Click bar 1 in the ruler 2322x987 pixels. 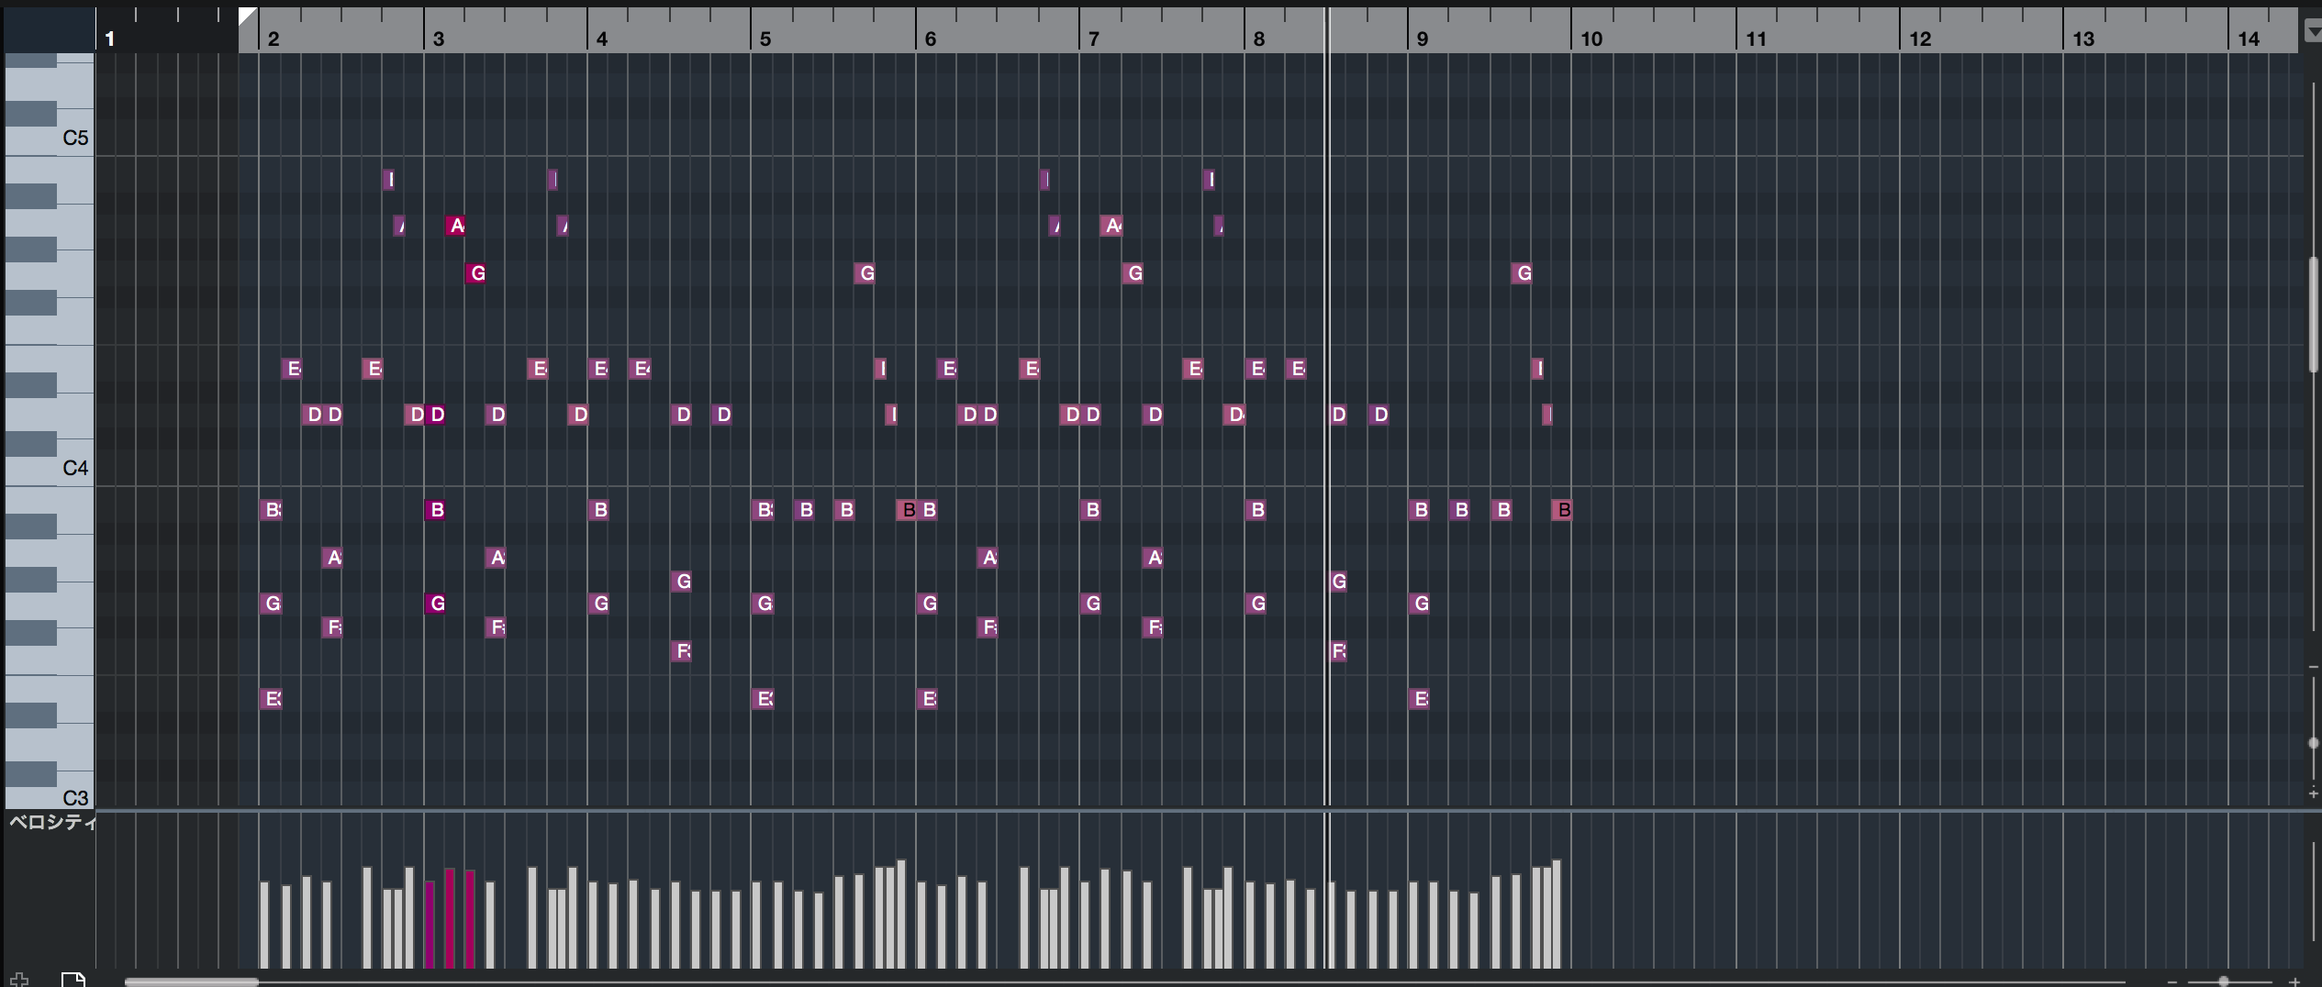pos(109,39)
